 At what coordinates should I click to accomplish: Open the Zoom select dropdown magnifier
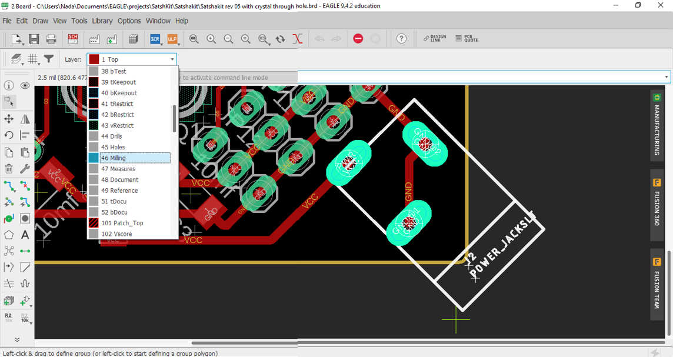pos(264,39)
